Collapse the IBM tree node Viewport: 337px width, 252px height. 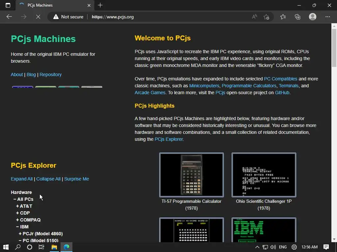(22, 227)
